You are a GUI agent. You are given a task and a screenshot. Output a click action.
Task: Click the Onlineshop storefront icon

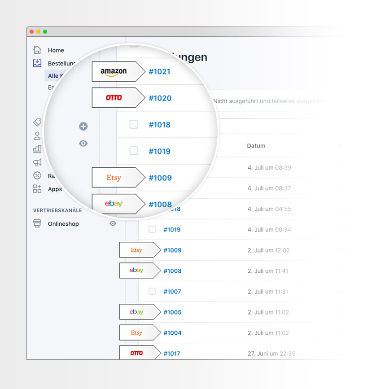click(x=37, y=223)
